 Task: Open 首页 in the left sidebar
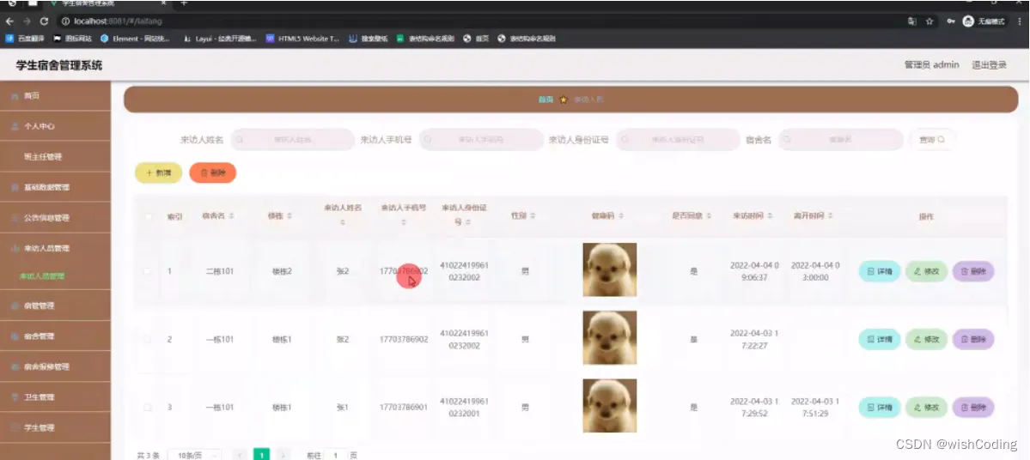click(x=55, y=96)
